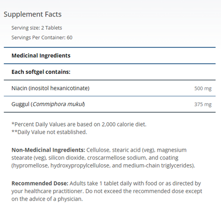
Task: Click the Daily Value not established note
Action: [x=49, y=132]
